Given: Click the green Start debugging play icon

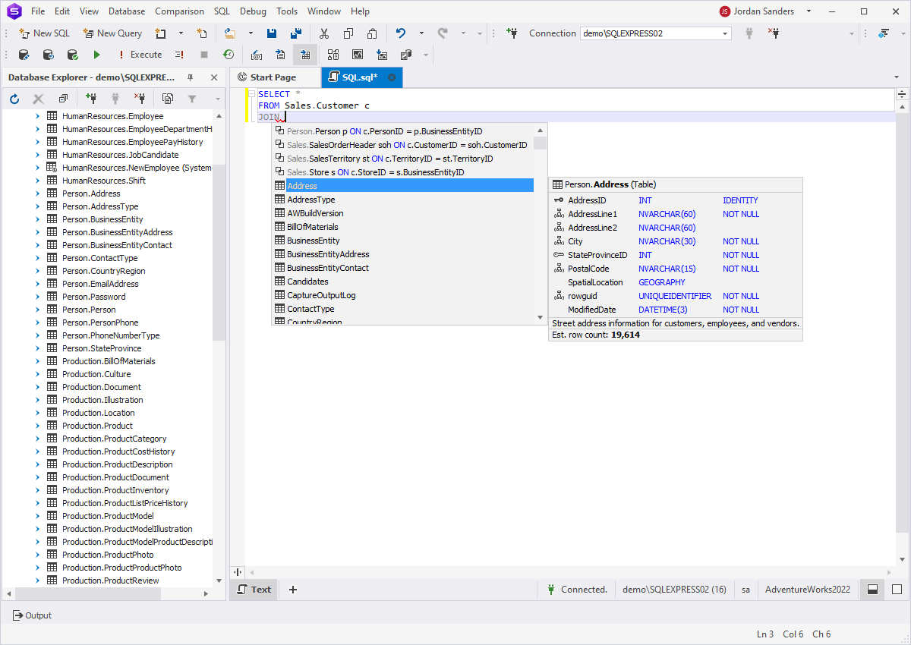Looking at the screenshot, I should (96, 55).
